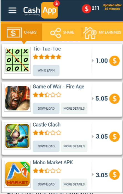Image resolution: width=123 pixels, height=194 pixels.
Task: Tap the Castle Clash star rating
Action: pos(47,133)
